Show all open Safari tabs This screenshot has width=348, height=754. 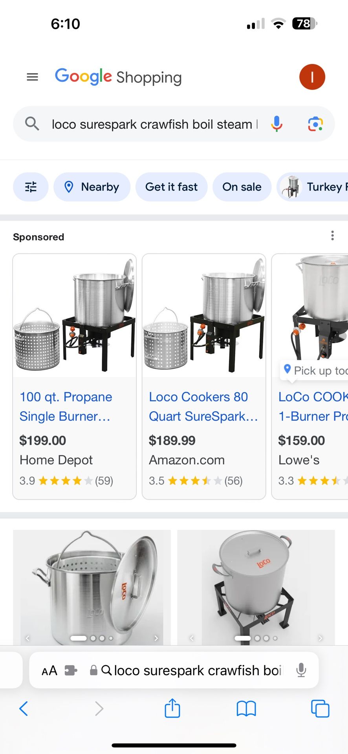click(x=320, y=708)
